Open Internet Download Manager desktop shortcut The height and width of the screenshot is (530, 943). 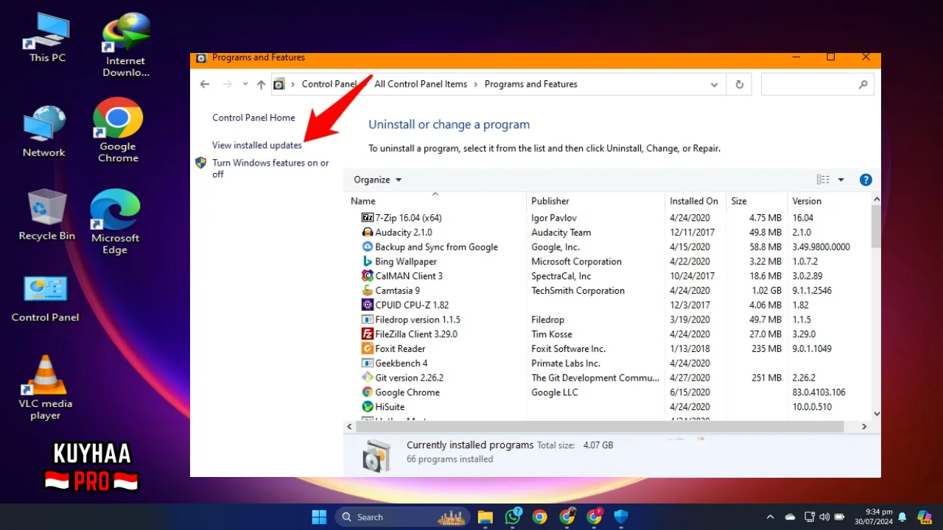tap(126, 45)
